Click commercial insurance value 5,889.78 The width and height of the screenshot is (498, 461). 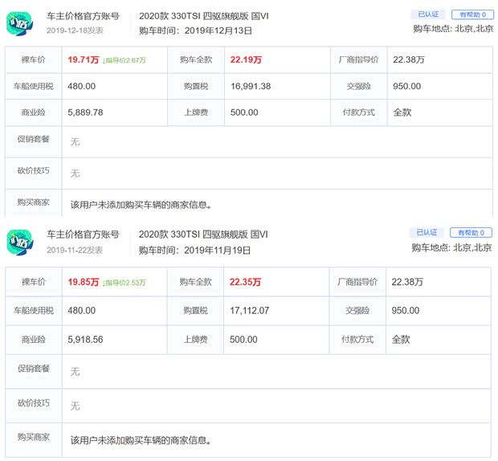(x=85, y=112)
